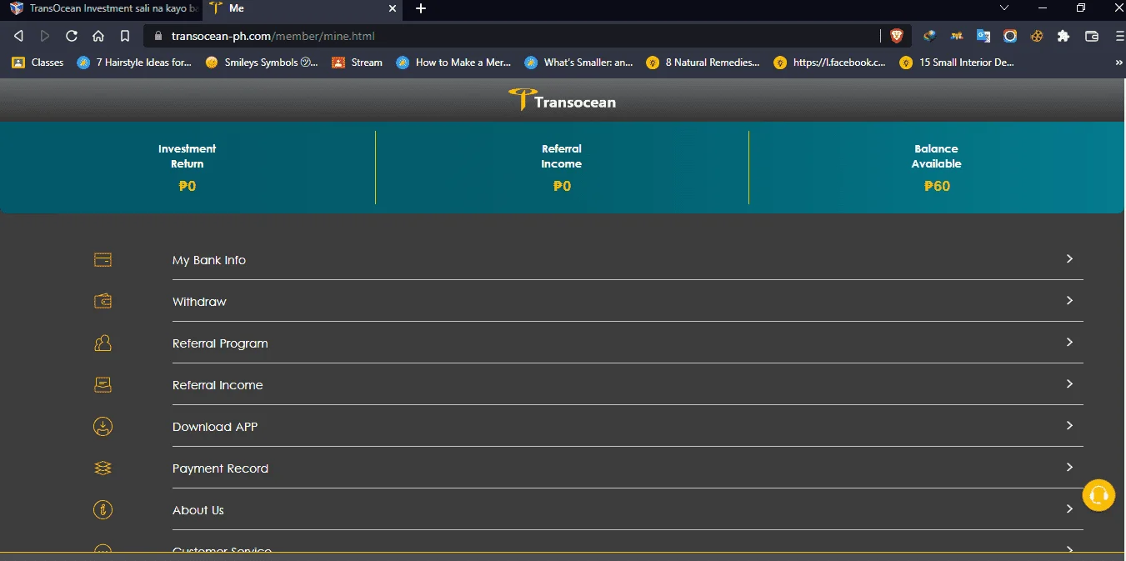Click the Investment Return ₱0 amount
The height and width of the screenshot is (561, 1126).
click(188, 186)
